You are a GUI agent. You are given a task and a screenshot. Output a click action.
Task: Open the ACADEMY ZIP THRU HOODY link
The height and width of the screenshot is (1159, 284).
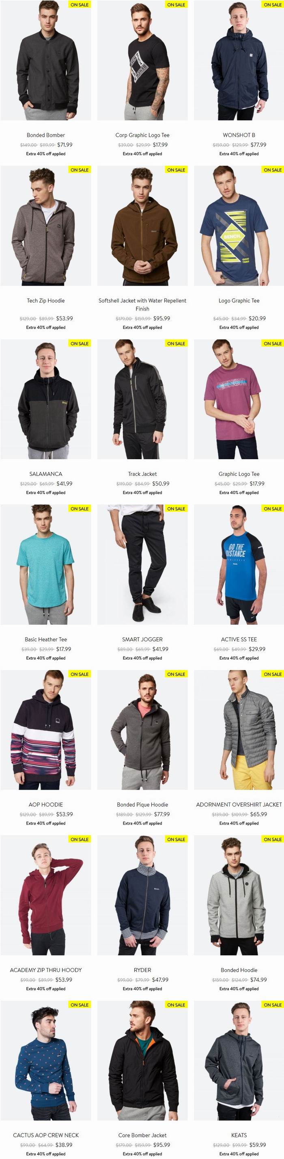(x=46, y=970)
